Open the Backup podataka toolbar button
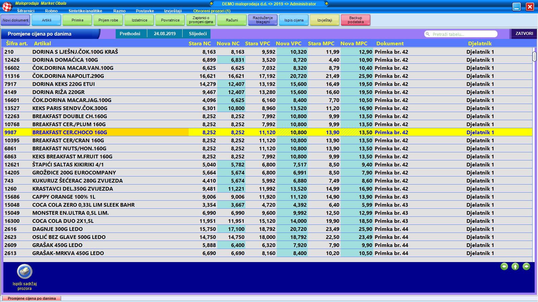The width and height of the screenshot is (538, 302). 355,20
